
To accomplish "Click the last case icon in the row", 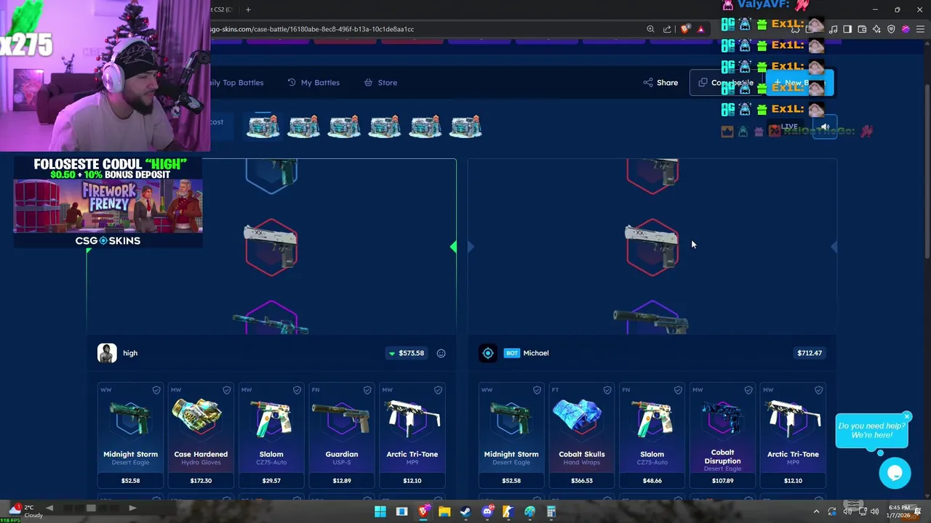I will (465, 127).
